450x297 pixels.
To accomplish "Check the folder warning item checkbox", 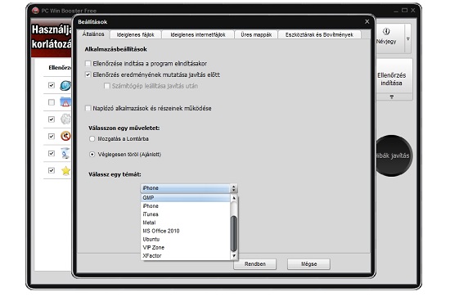I will coord(52,102).
